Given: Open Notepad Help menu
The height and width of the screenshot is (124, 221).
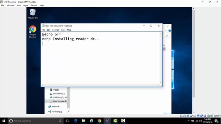Looking at the screenshot, I should (69, 30).
